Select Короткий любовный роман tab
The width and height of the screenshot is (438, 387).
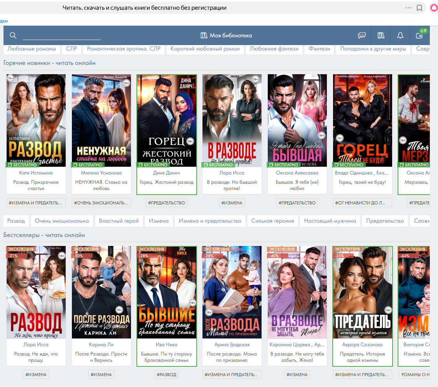click(x=205, y=49)
